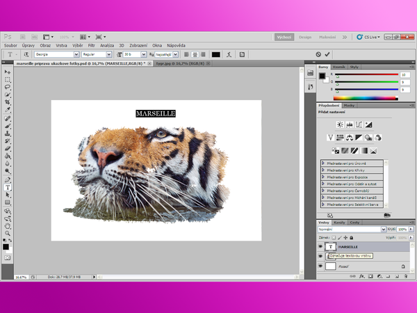Click the red R color slider
417x313 pixels.
(x=366, y=74)
